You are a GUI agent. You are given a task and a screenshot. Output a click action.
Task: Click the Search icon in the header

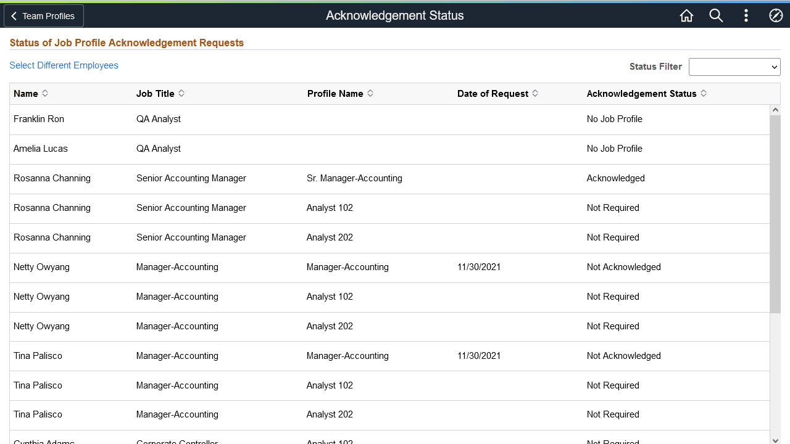click(716, 15)
